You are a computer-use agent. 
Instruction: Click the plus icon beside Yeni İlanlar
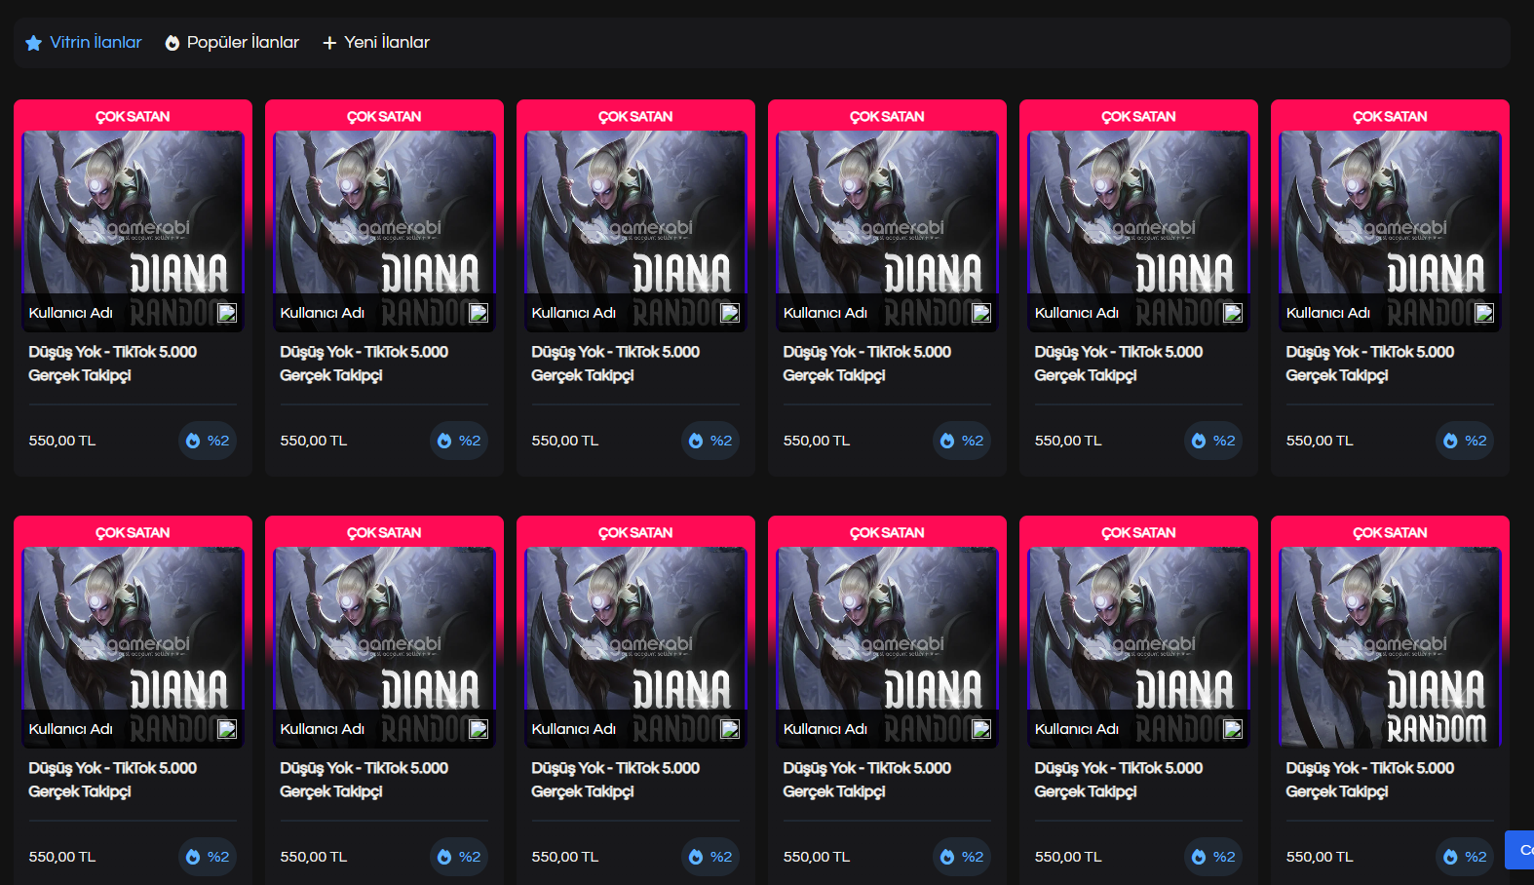point(329,43)
